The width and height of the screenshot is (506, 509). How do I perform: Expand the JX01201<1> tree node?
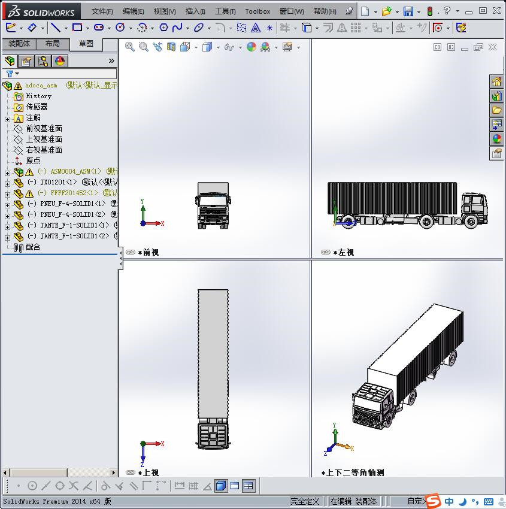pos(7,184)
